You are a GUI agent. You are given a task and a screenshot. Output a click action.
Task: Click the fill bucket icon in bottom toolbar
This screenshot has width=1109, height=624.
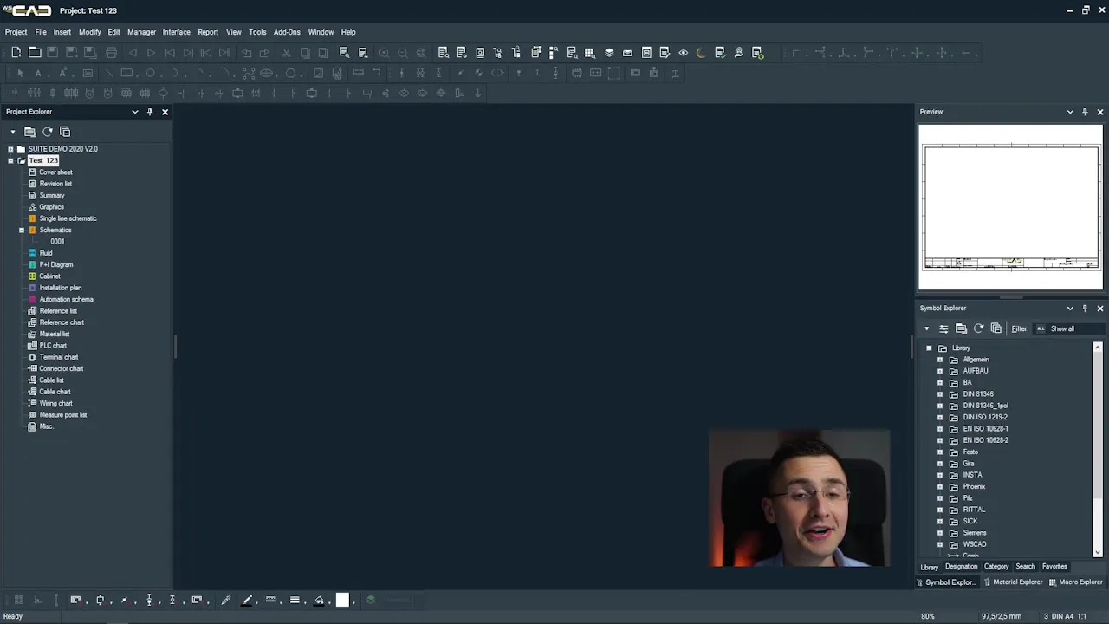320,600
